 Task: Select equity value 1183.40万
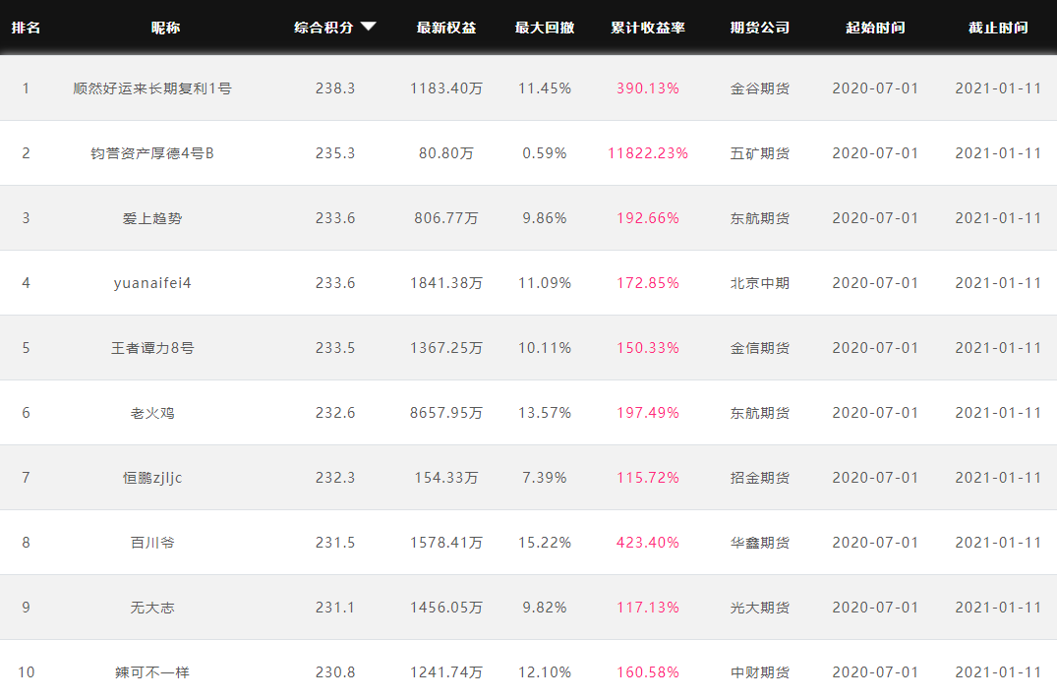(446, 88)
